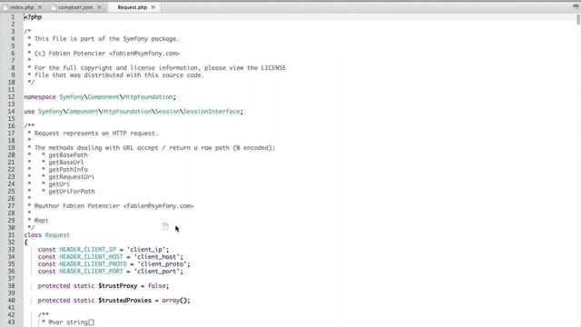Click the file icon on composer.json tab
The height and width of the screenshot is (327, 581).
[x=54, y=7]
